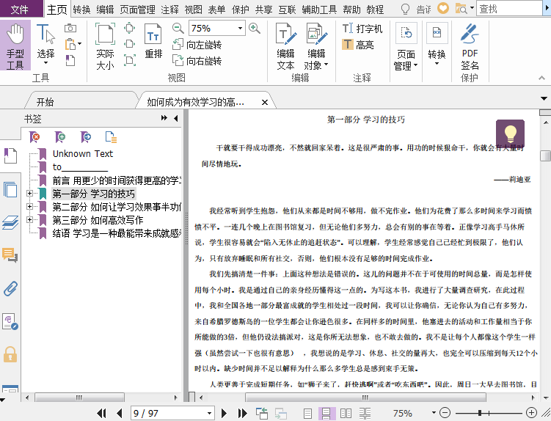Click the lightbulb Tell Me icon
The image size is (551, 421).
click(x=405, y=9)
